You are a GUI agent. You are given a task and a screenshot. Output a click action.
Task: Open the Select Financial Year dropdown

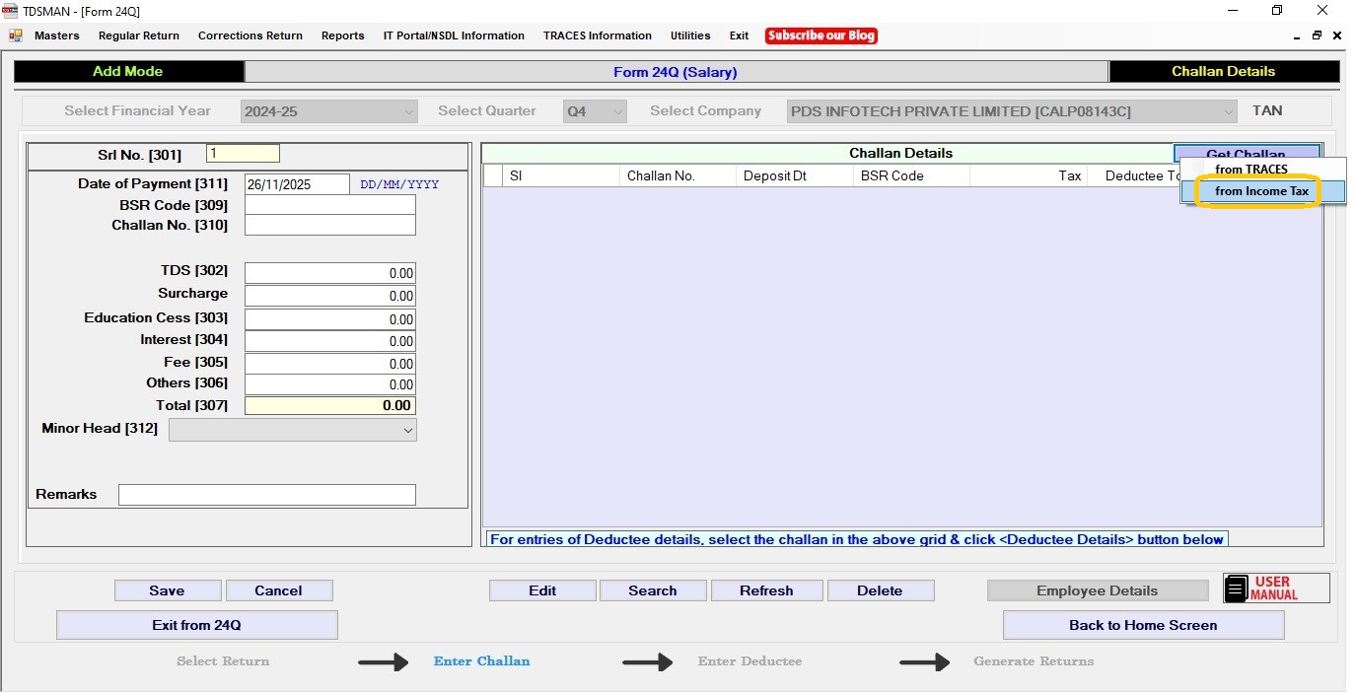[x=328, y=111]
